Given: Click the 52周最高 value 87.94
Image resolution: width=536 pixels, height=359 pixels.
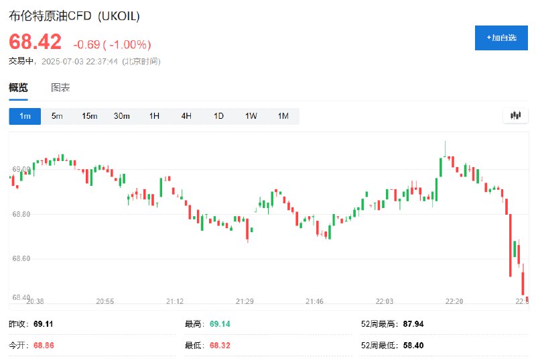Looking at the screenshot, I should [413, 324].
